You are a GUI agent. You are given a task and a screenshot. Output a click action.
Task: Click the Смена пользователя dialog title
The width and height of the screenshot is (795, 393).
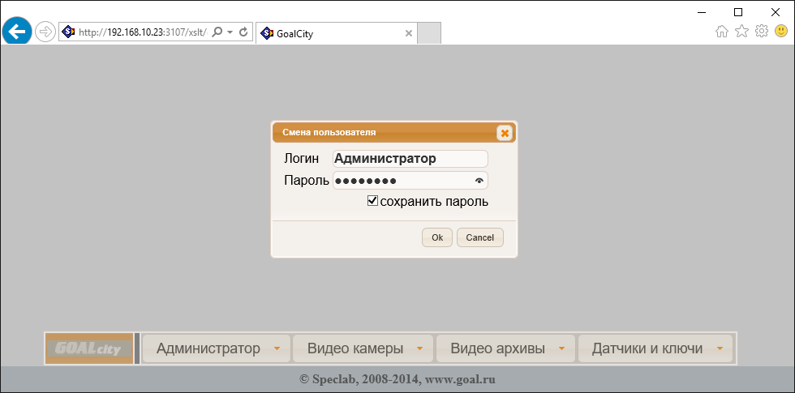pyautogui.click(x=329, y=133)
